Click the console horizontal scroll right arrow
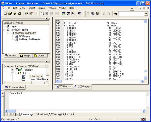 pyautogui.click(x=144, y=111)
